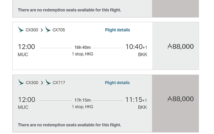
Task: Click the "1 stop, HKG" text under 17h 15m
Action: click(x=82, y=107)
